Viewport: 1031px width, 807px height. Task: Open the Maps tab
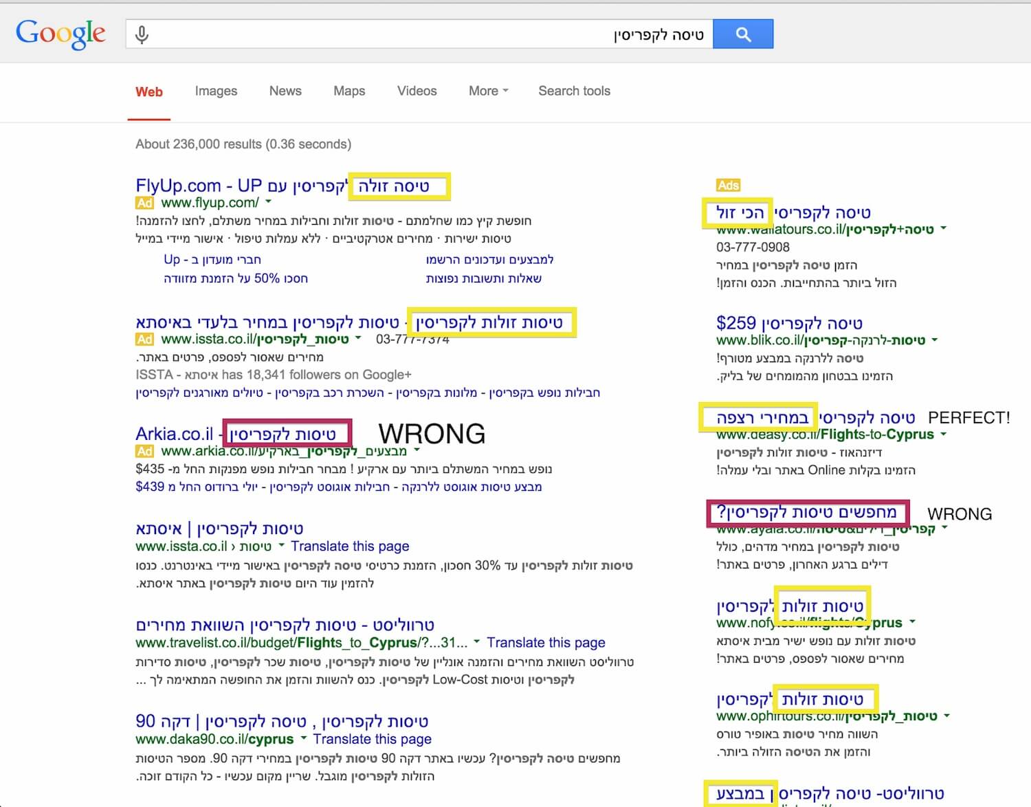click(349, 91)
